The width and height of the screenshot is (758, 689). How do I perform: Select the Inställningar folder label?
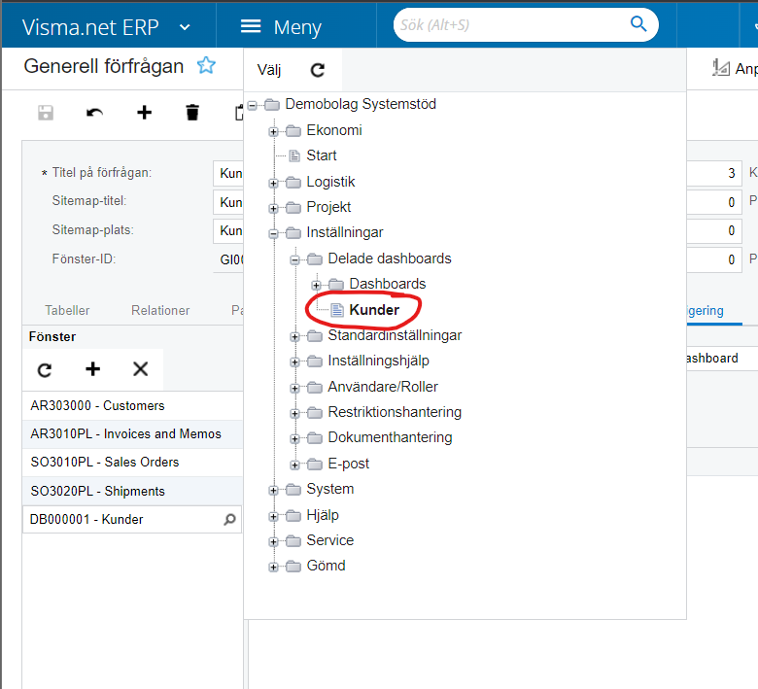(x=345, y=232)
